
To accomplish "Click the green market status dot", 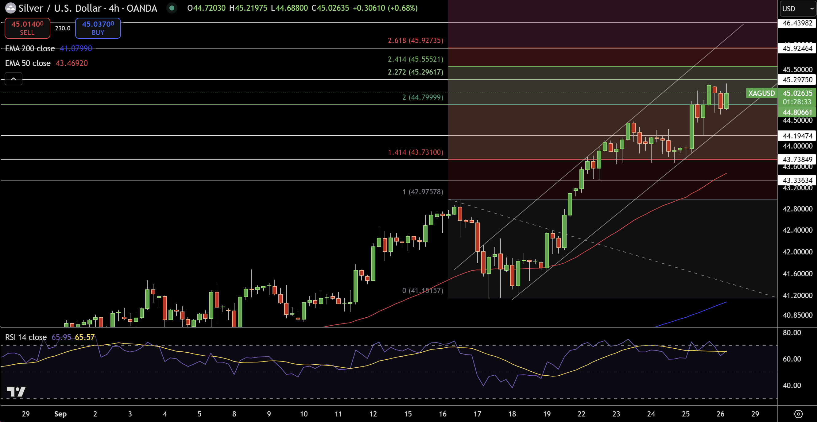I will (172, 8).
